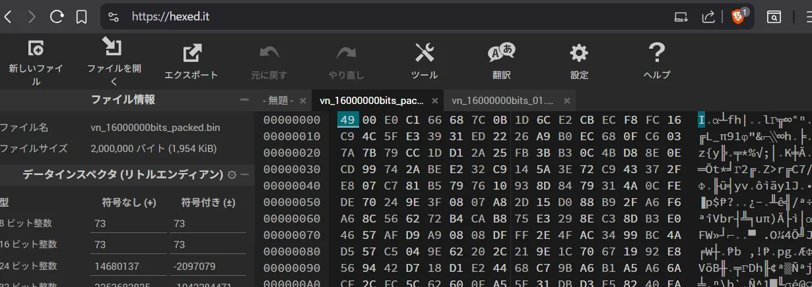Click the 8 ビット整数 row label
This screenshot has width=812, height=287.
[26, 224]
